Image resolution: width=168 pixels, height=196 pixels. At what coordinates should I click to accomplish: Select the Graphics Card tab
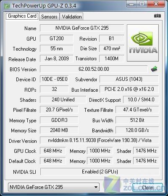point(22,16)
